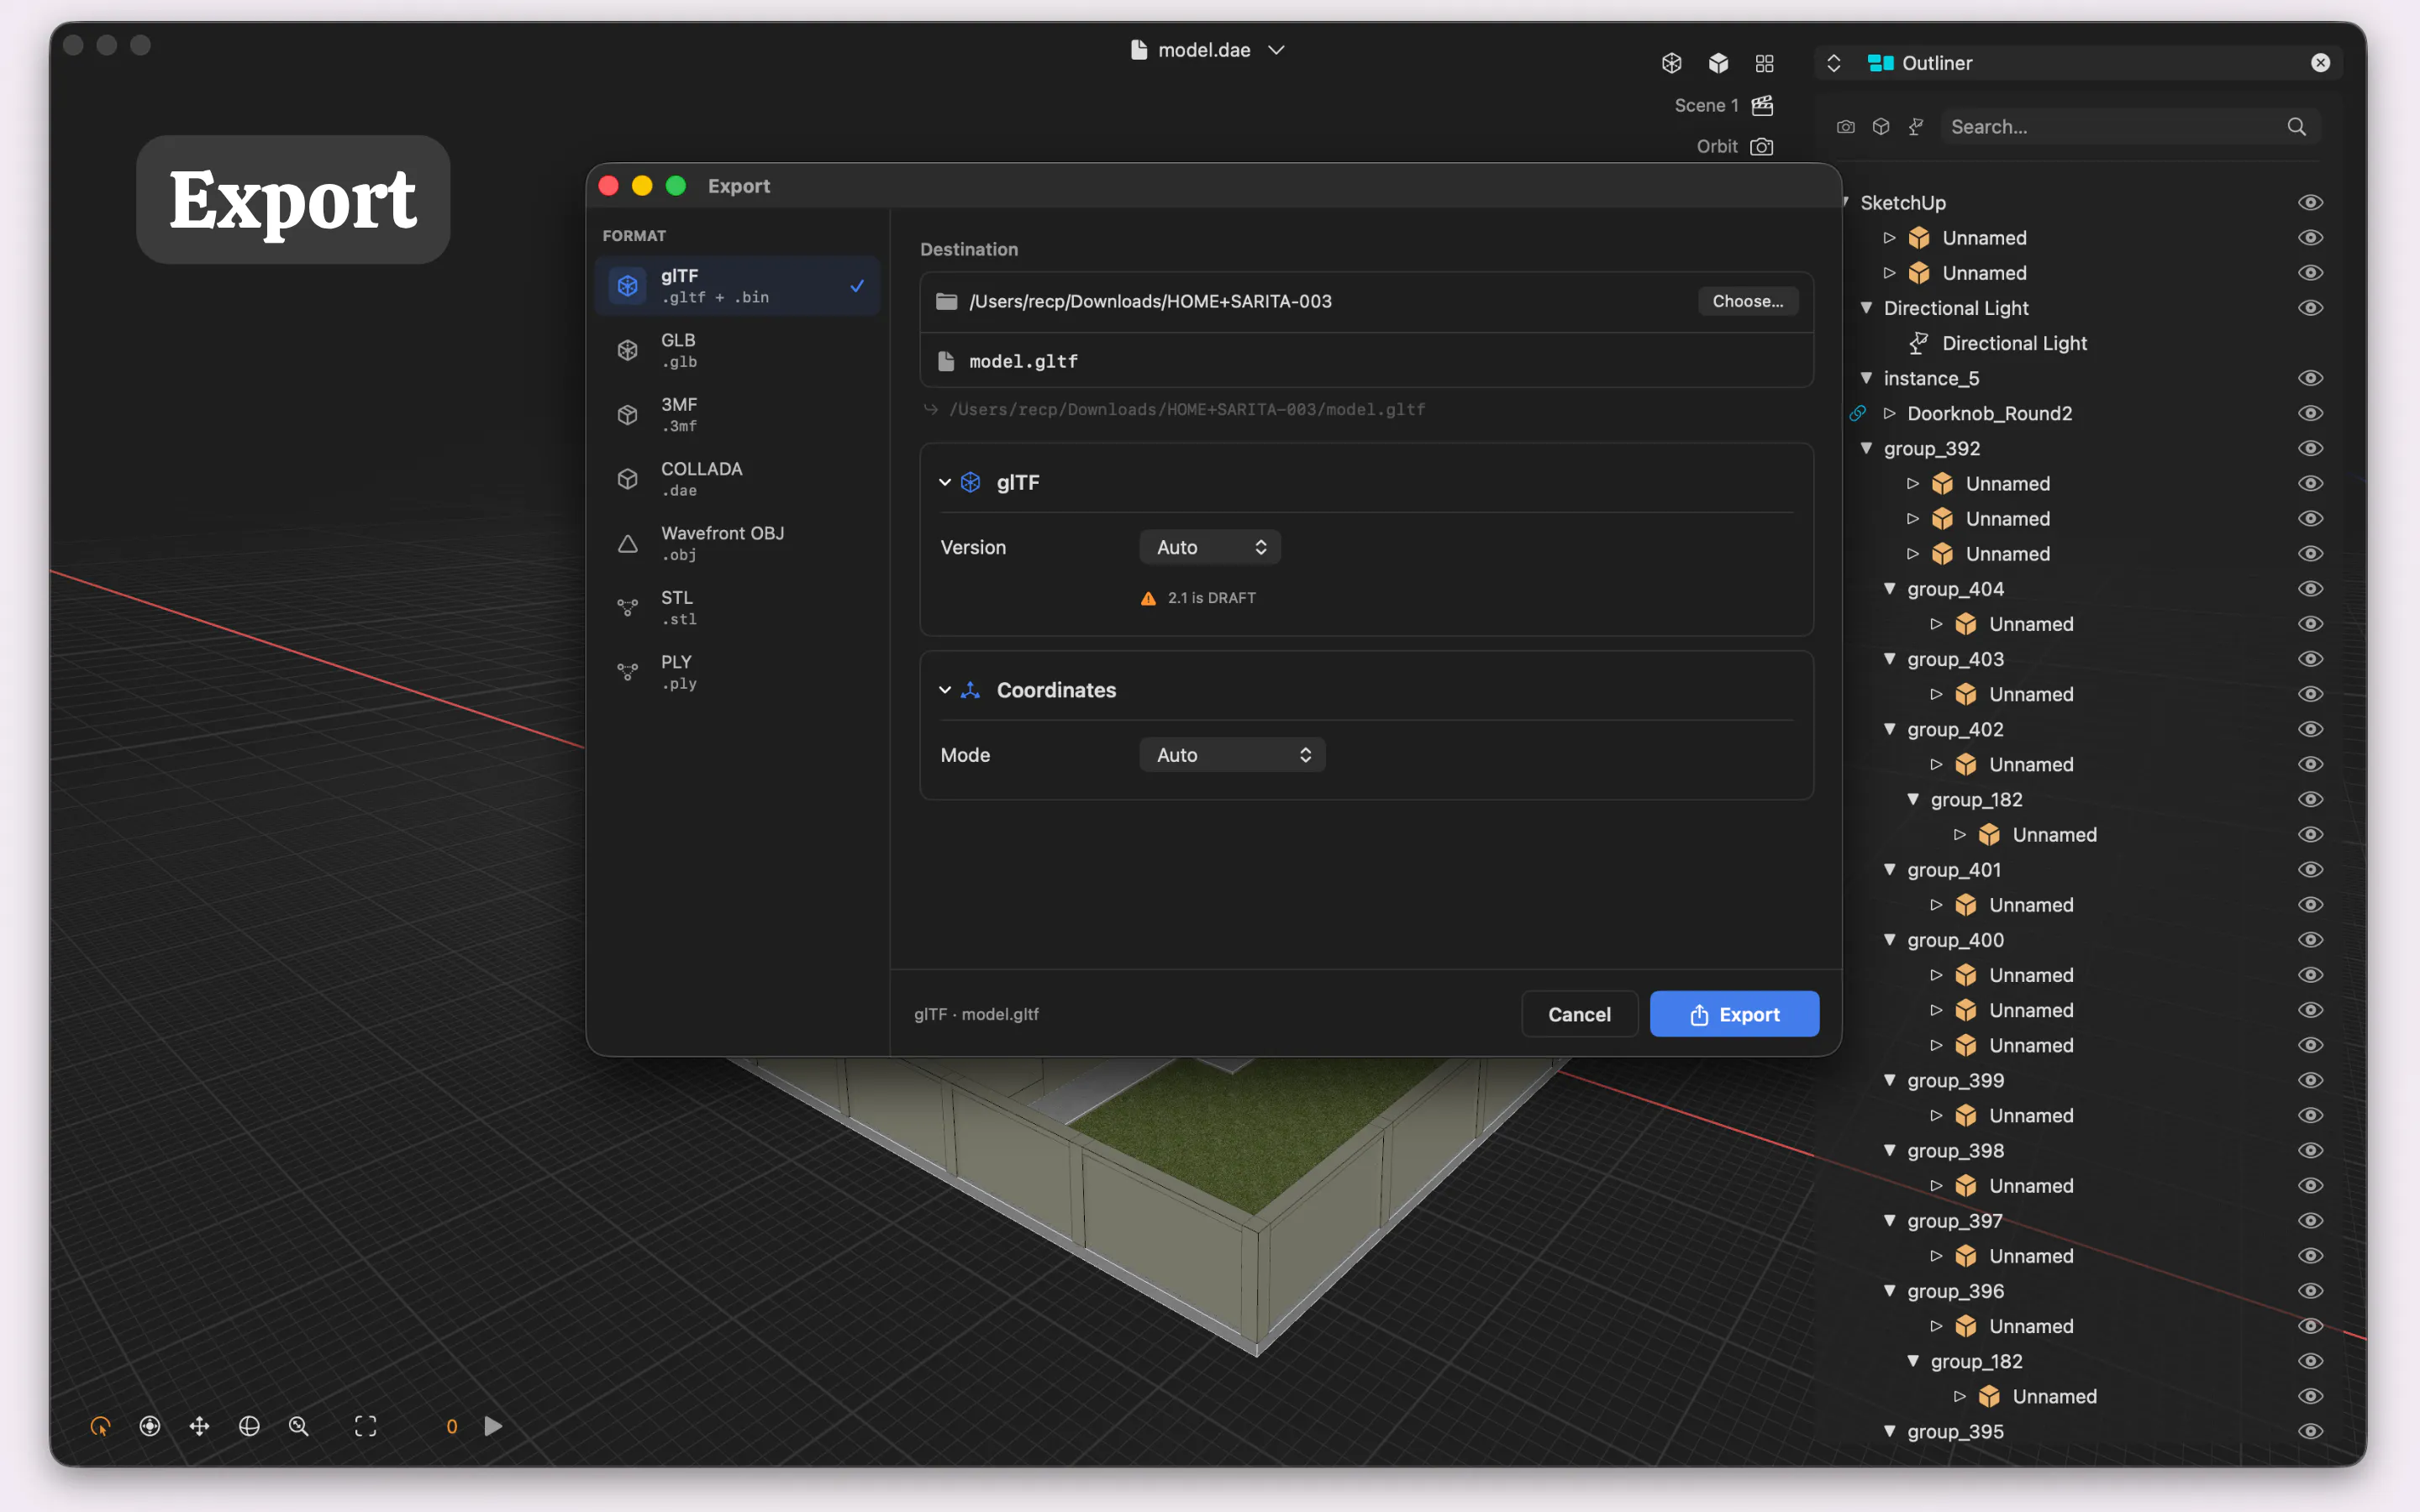The height and width of the screenshot is (1512, 2420).
Task: Click the /Users/recp/Downloads/HOME+SARITA-003 path
Action: point(1150,301)
